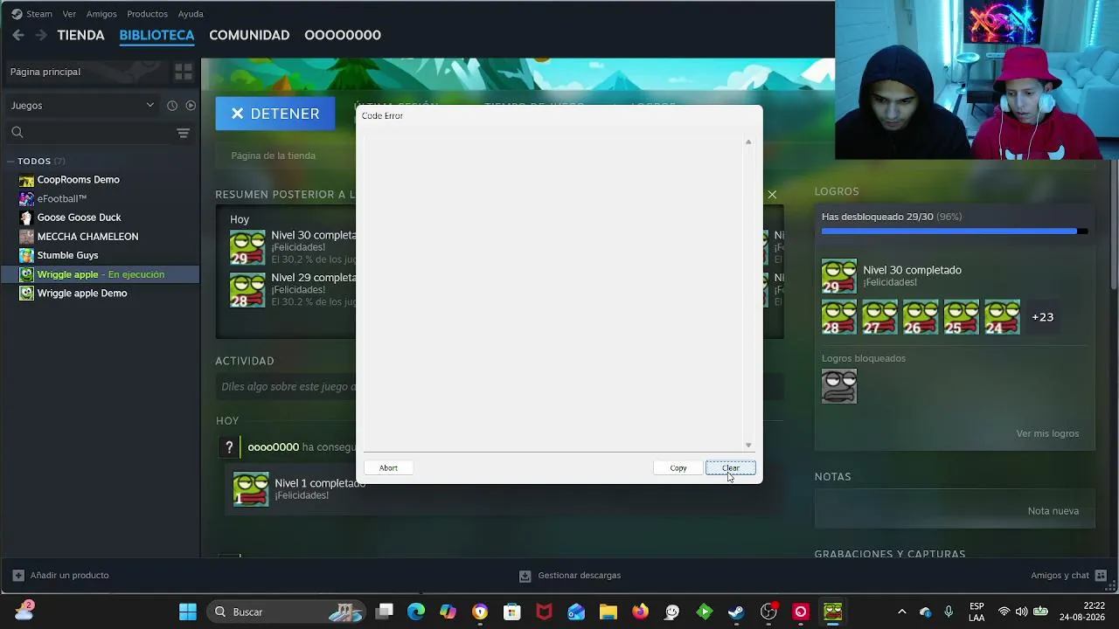The image size is (1119, 629).
Task: Open Página de la tienda link
Action: (273, 156)
